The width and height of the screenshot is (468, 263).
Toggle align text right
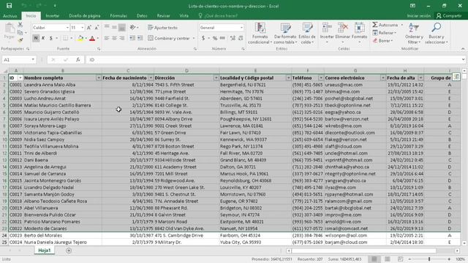click(122, 38)
